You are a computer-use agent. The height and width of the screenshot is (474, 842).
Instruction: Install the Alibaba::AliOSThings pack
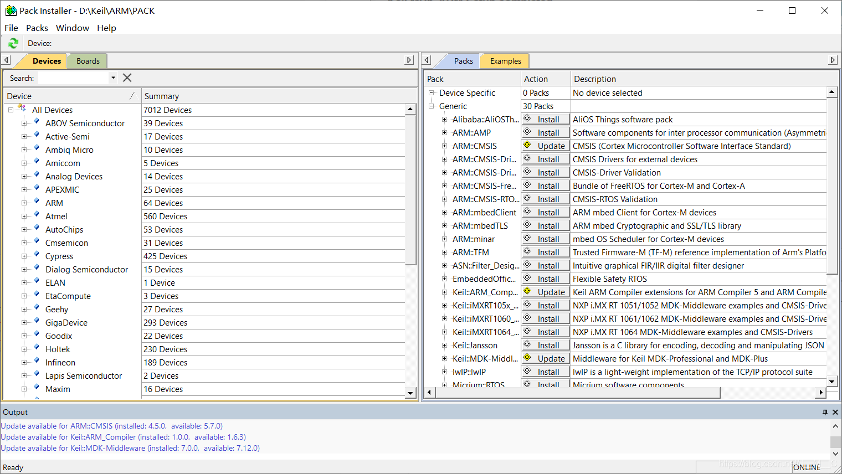546,120
